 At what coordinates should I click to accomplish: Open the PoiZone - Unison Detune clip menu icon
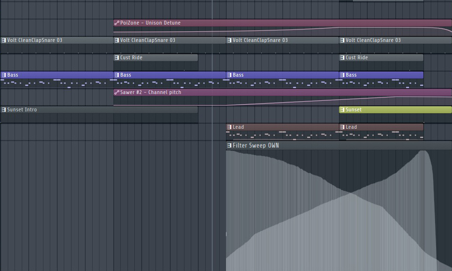pyautogui.click(x=117, y=23)
